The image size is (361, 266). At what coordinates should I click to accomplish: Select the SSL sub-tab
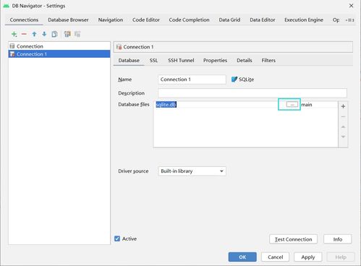(x=153, y=61)
